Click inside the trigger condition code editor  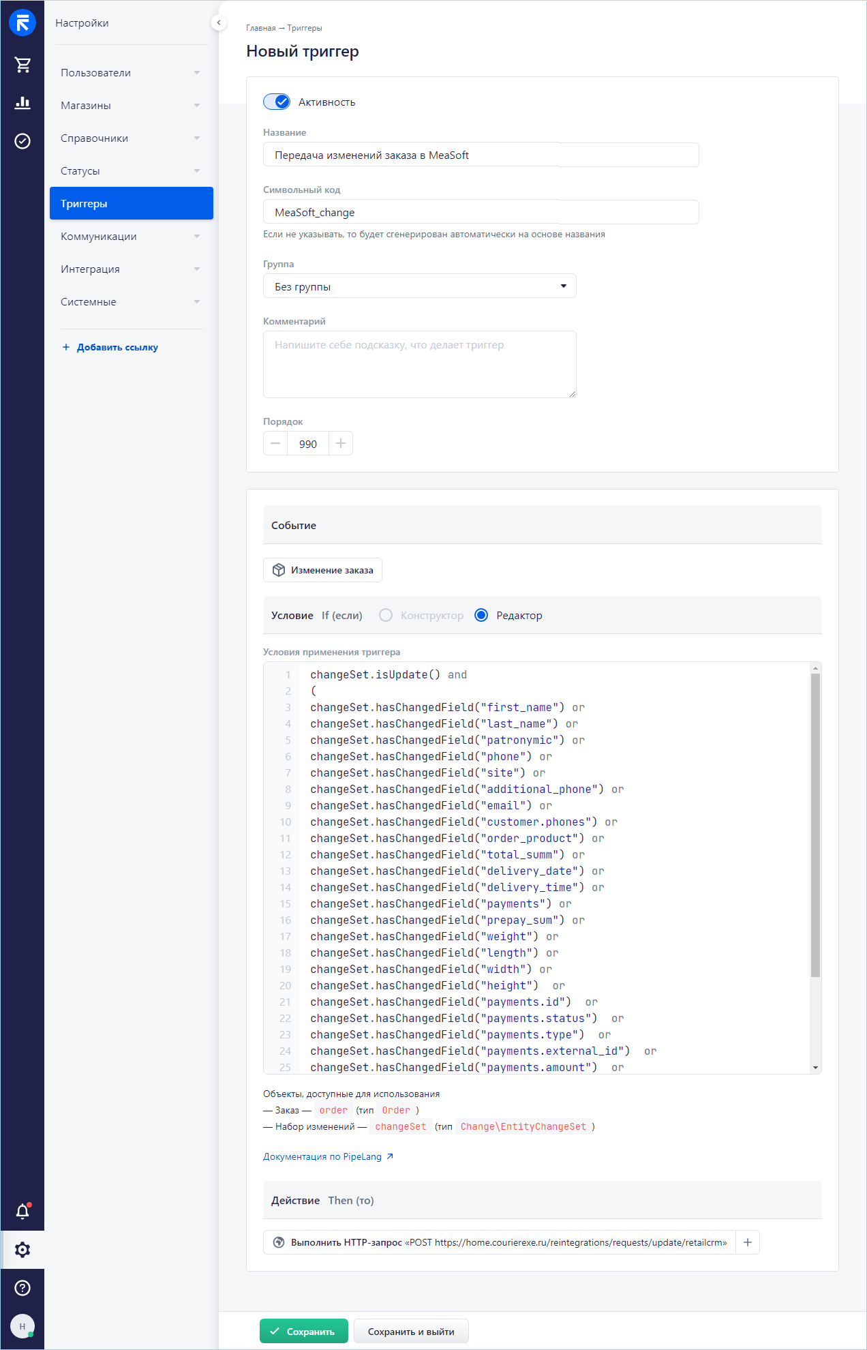coord(543,868)
